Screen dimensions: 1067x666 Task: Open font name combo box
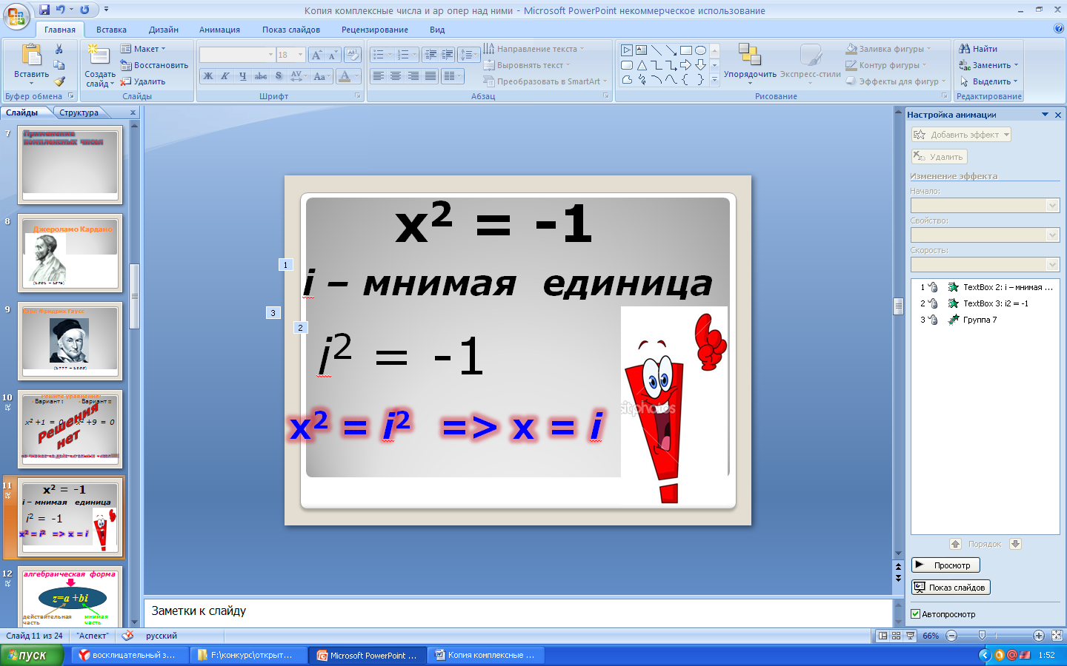pyautogui.click(x=237, y=55)
